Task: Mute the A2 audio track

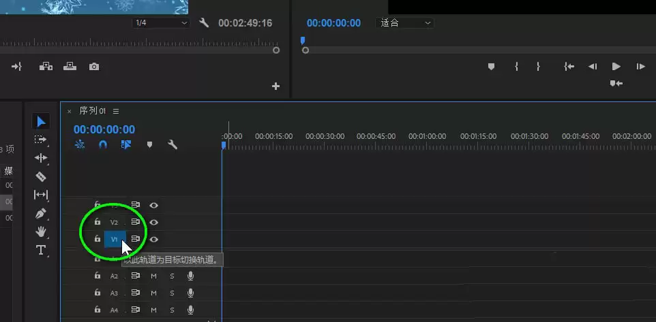Action: pos(153,276)
